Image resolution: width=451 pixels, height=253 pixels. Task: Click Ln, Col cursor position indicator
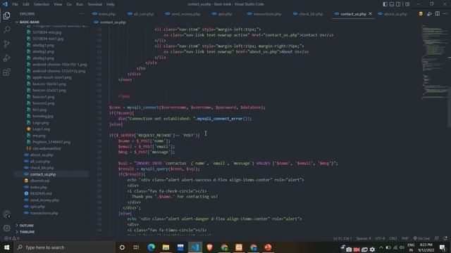coord(342,238)
